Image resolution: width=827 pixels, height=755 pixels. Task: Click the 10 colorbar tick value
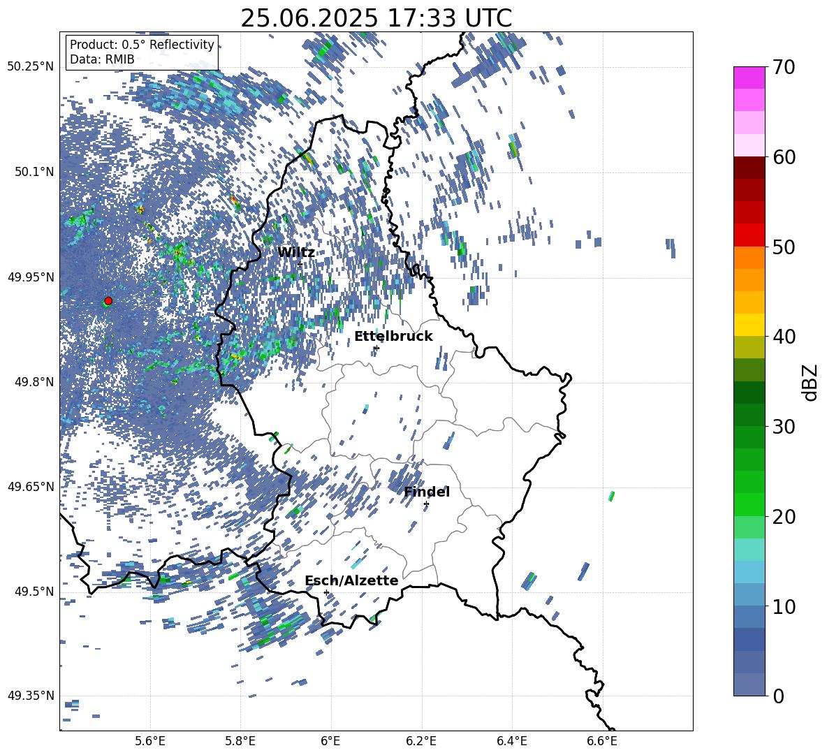click(x=784, y=606)
